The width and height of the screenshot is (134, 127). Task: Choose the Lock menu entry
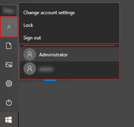coord(28,25)
